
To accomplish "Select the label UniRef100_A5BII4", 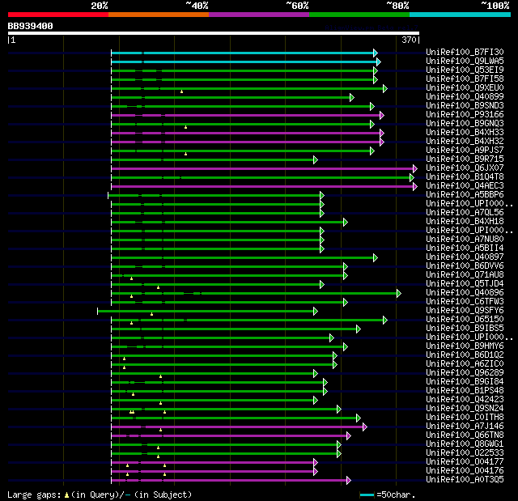I will point(465,248).
